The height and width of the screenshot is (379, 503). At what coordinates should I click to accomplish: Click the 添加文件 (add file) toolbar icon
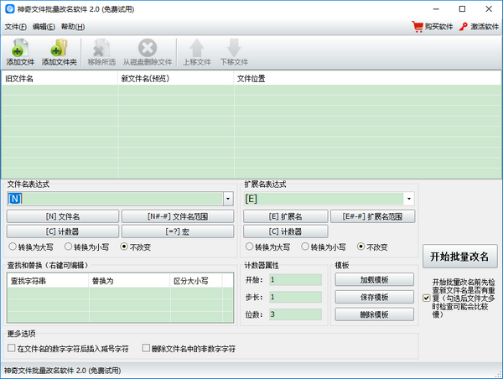20,49
